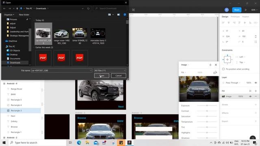Click the blend mode drop icon in Image panel
Screen dimensions: 260x146
tap(210, 65)
